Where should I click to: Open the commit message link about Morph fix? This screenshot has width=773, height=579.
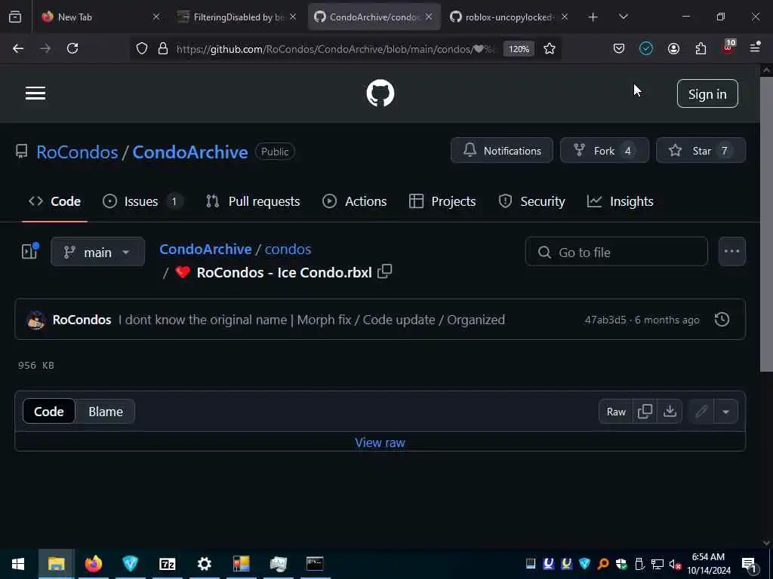[312, 320]
